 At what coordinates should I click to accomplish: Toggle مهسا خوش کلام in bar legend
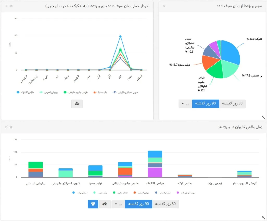pos(186,193)
